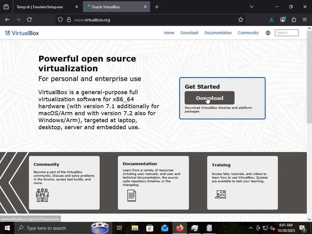Click the Firefox taskbar icon
This screenshot has height=234, width=312.
pos(179,228)
